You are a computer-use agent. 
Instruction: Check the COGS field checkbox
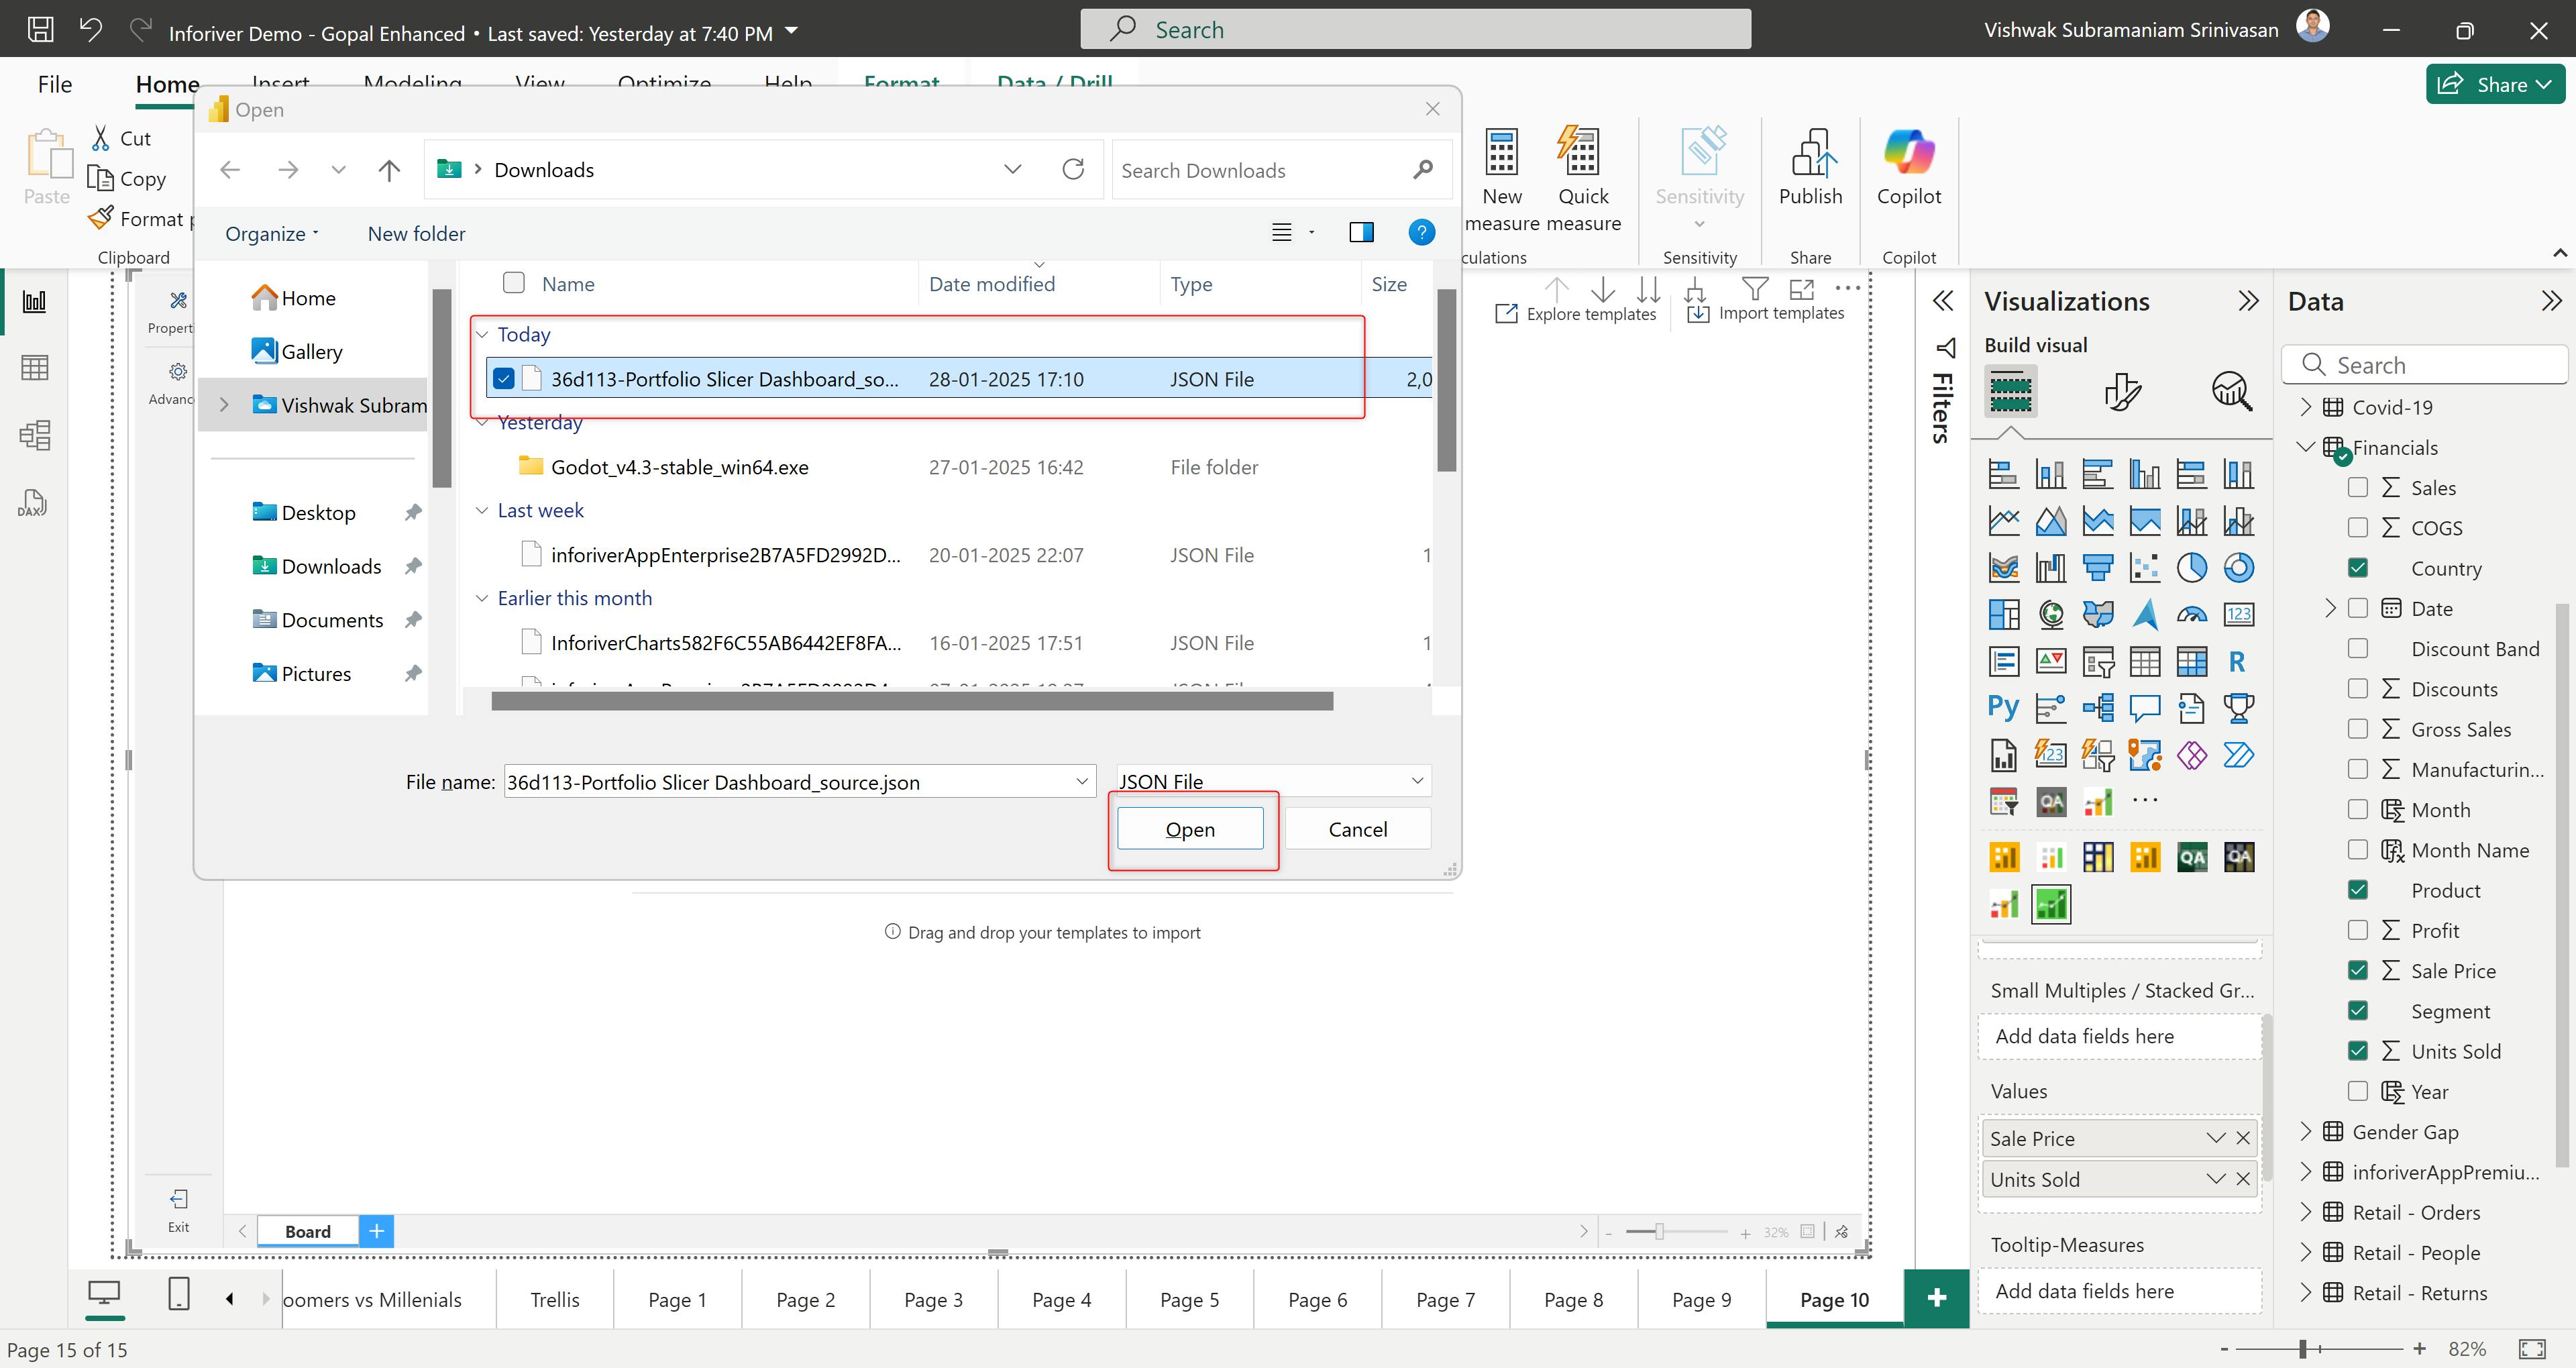click(x=2357, y=527)
